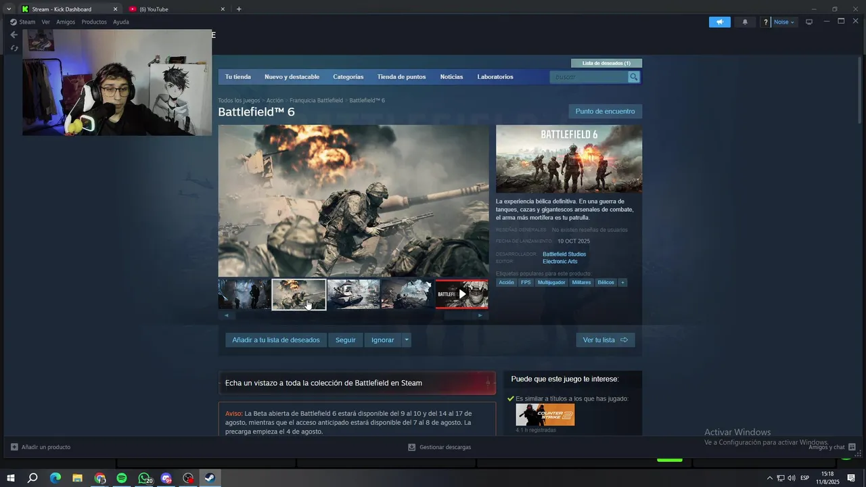Click the Multijugador tag
The height and width of the screenshot is (487, 866).
[551, 282]
